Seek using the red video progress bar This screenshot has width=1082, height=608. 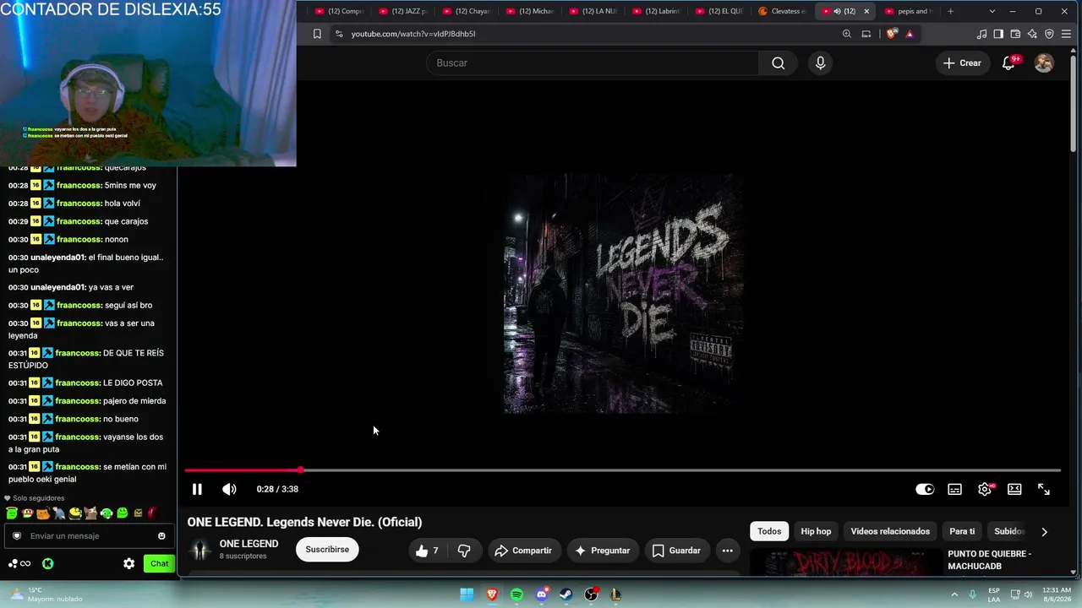[x=622, y=470]
